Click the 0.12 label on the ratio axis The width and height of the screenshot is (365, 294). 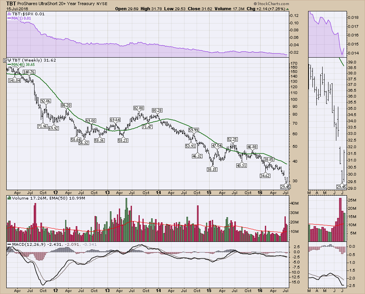(295, 16)
